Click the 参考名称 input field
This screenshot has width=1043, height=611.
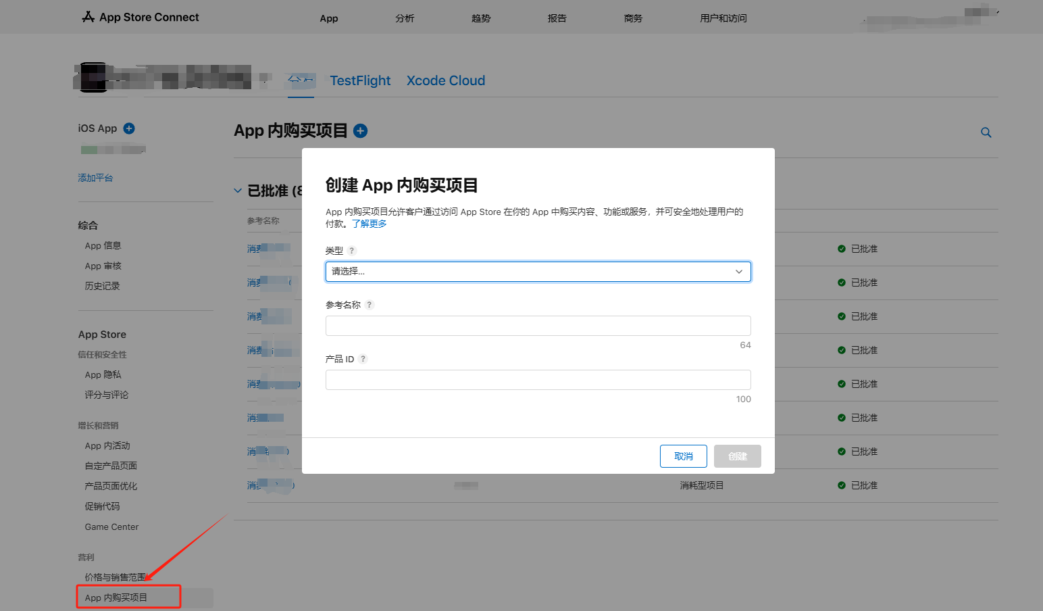click(x=538, y=326)
